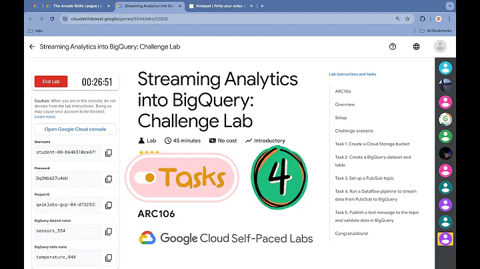Go to Task 2 Create BigQuery dataset
The image size is (480, 269).
point(373,161)
